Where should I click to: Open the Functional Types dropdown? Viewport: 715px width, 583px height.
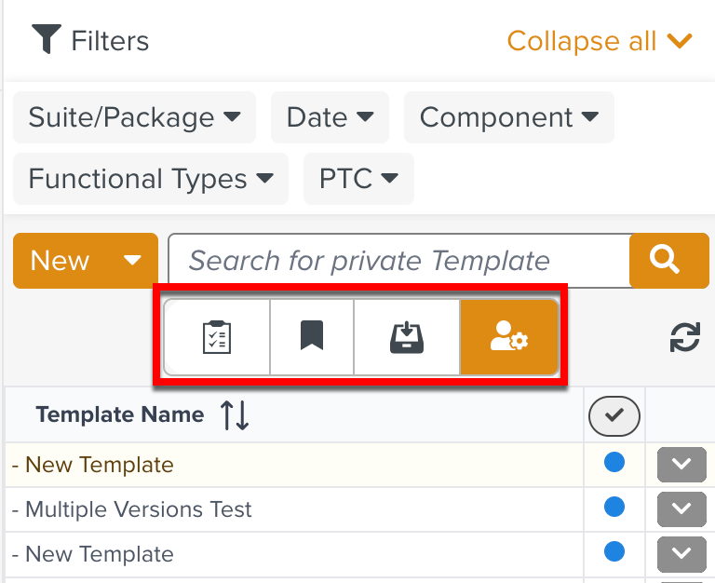[151, 179]
